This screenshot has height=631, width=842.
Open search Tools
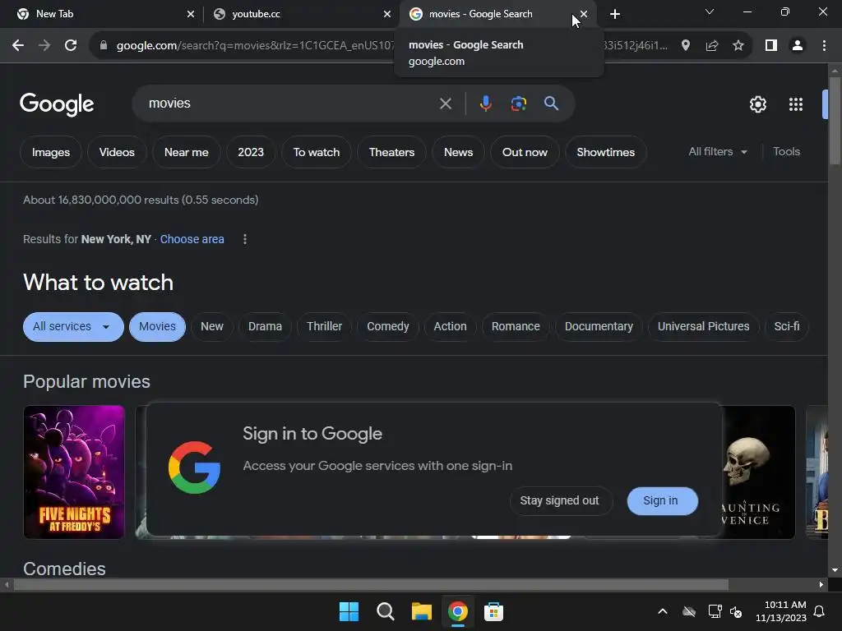[786, 152]
